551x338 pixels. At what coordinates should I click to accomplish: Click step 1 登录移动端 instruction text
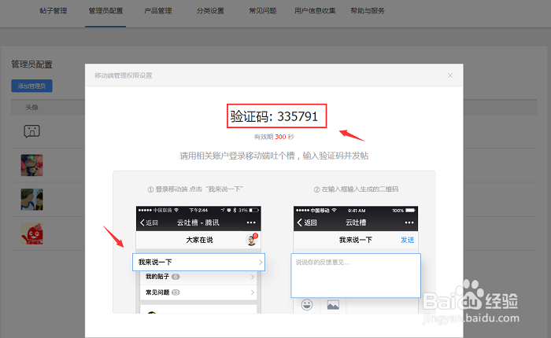pyautogui.click(x=195, y=189)
